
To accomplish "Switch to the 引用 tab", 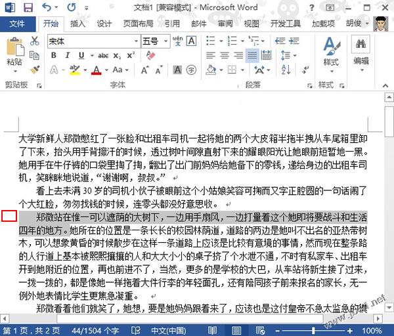I will point(172,24).
